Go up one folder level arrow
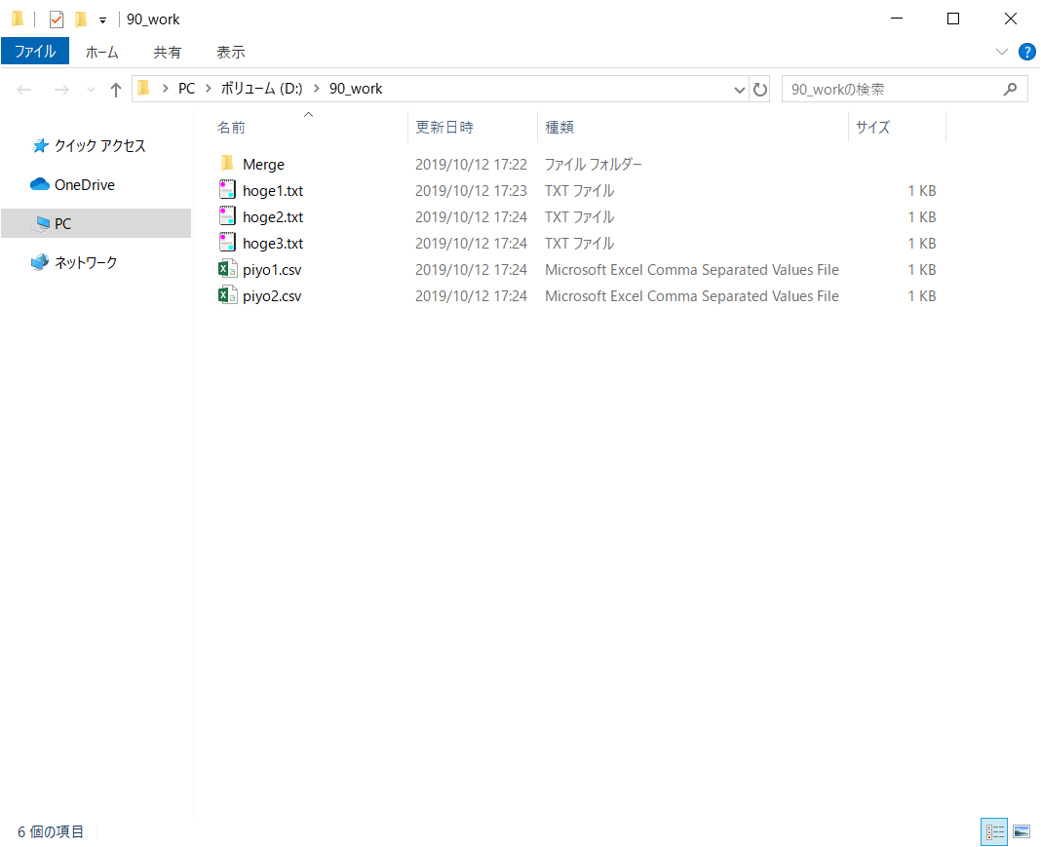This screenshot has width=1041, height=847. (x=116, y=90)
